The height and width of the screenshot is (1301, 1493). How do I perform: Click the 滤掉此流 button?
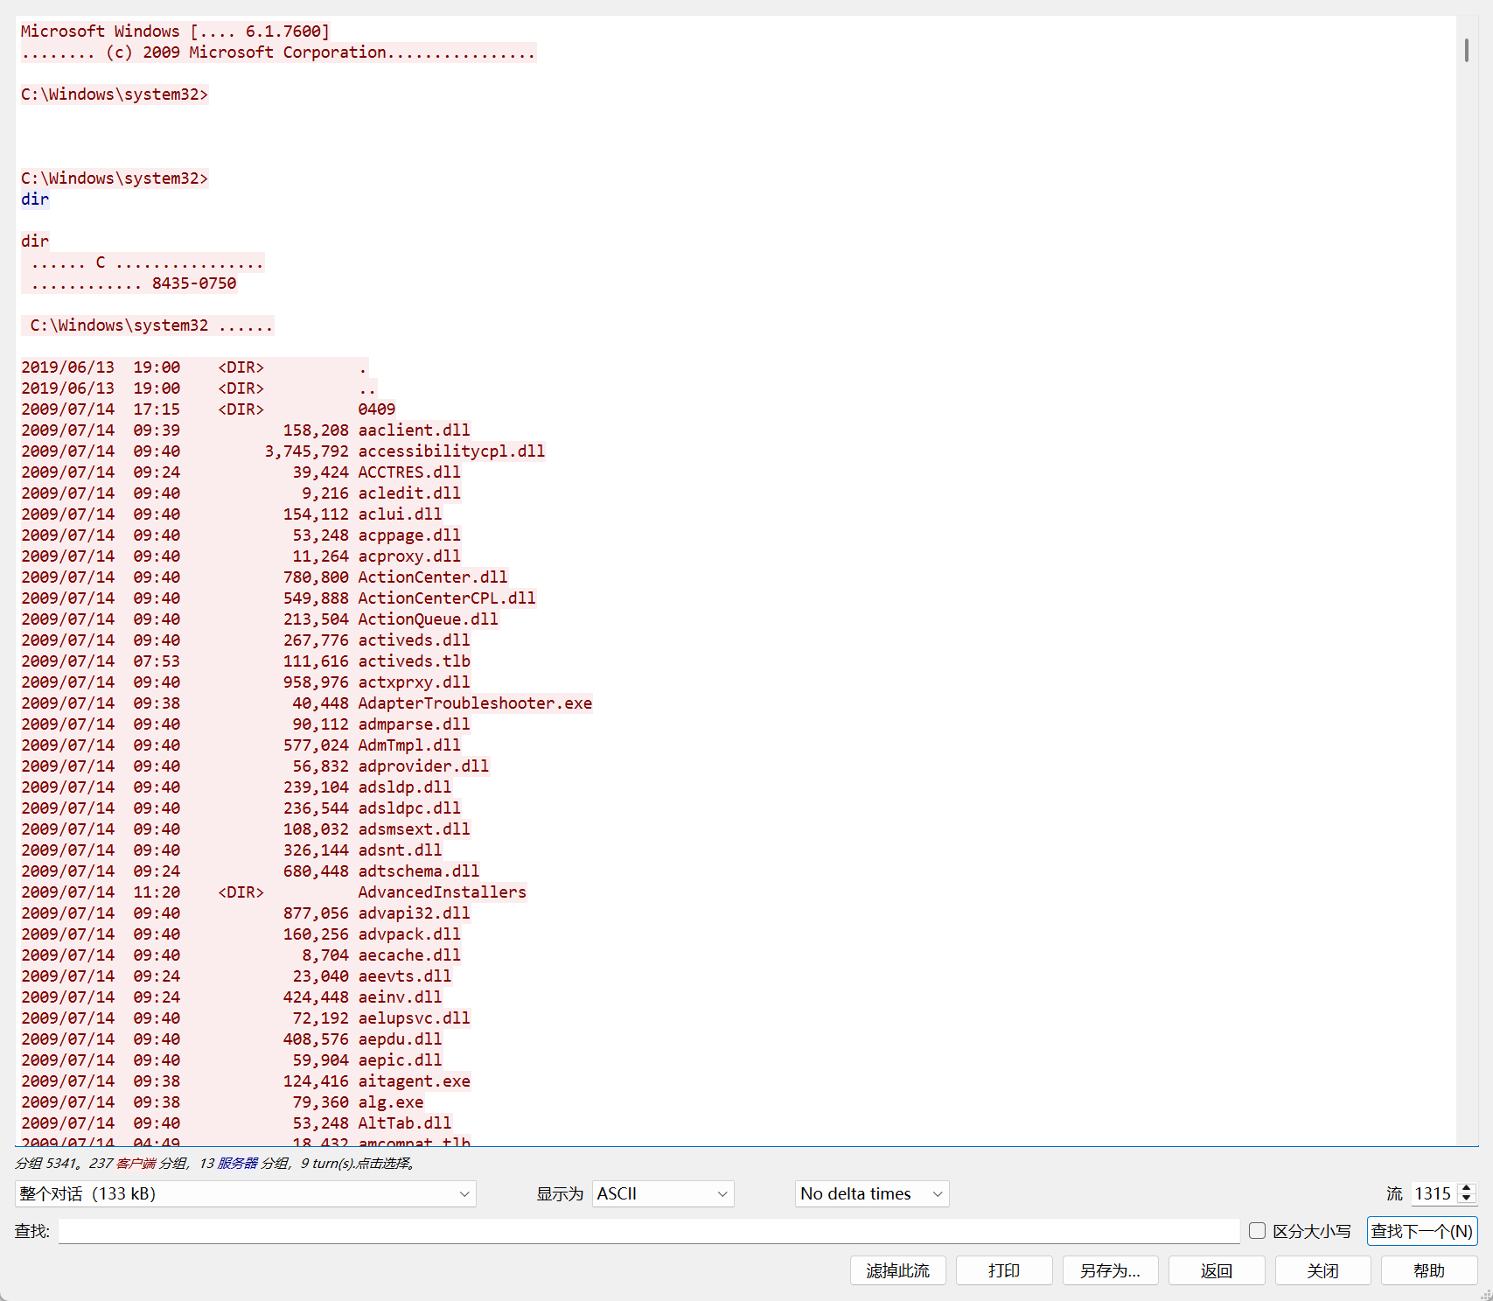point(897,1270)
